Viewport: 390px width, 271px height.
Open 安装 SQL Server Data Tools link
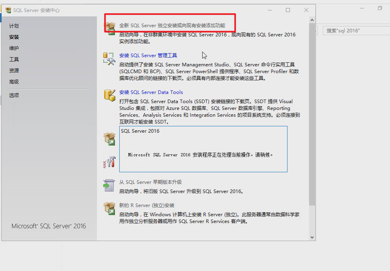[151, 92]
